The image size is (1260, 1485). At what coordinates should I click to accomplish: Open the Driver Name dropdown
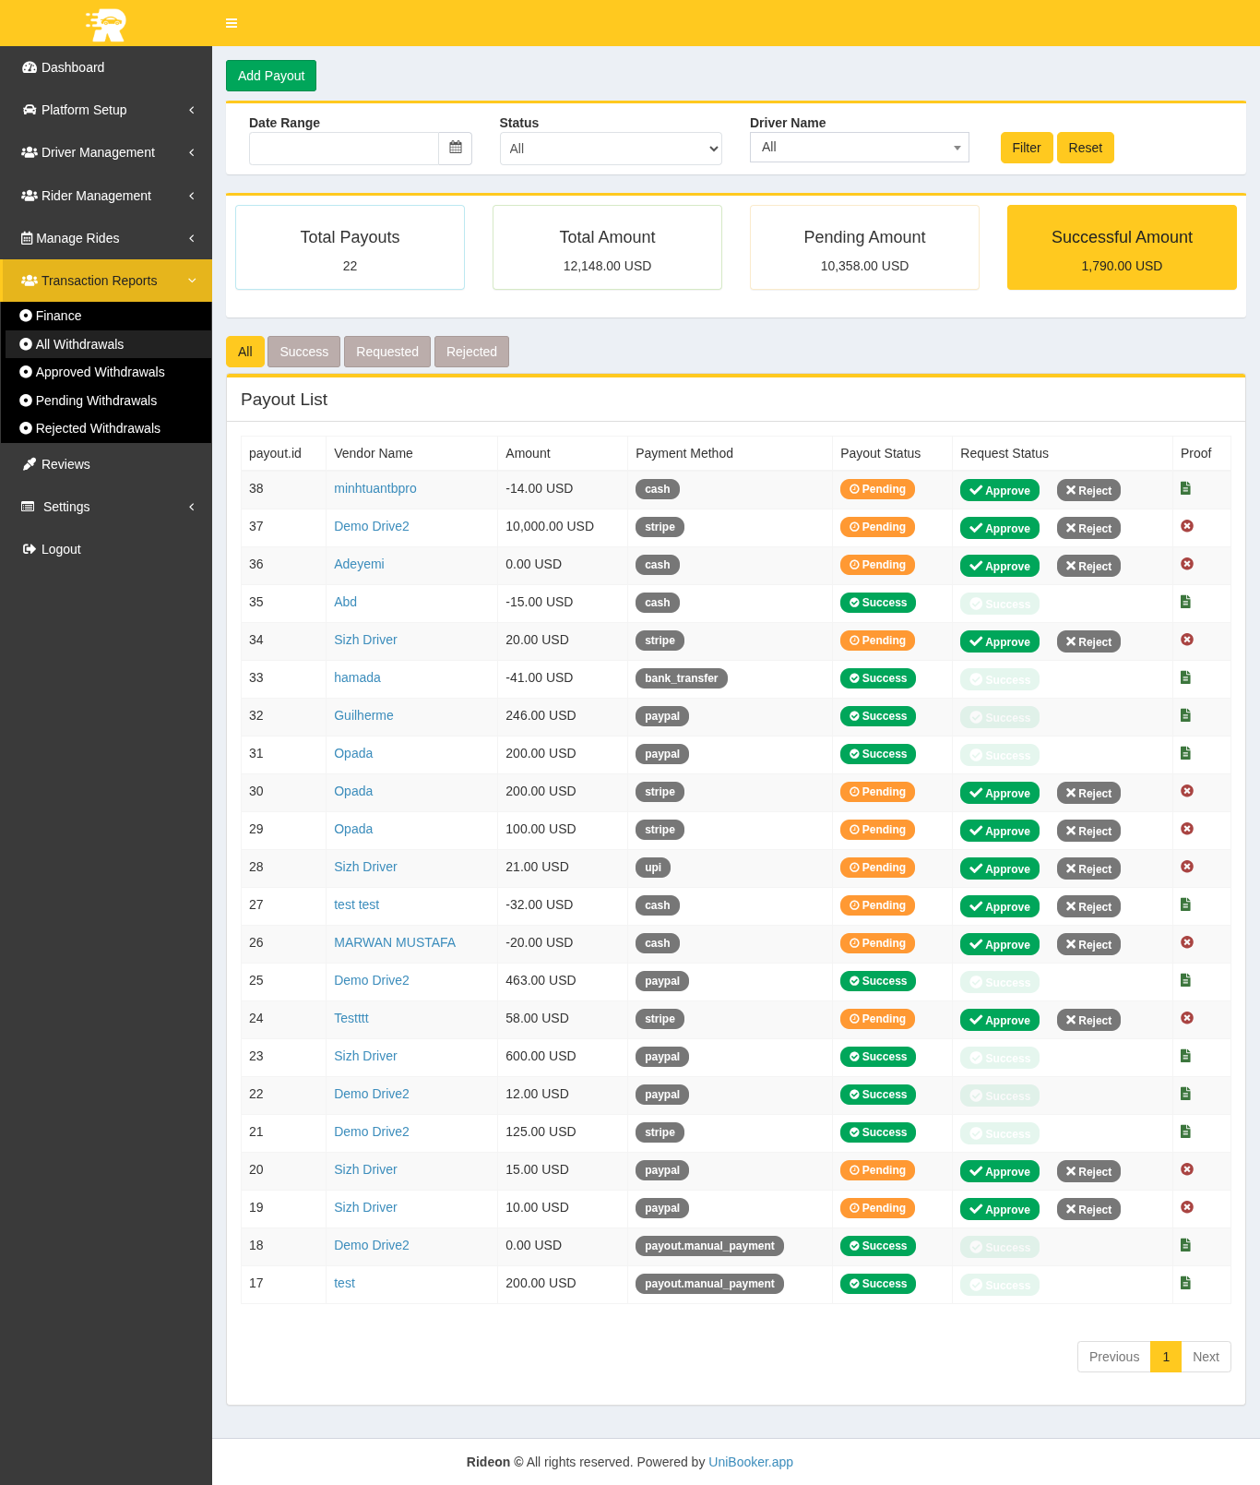click(859, 148)
